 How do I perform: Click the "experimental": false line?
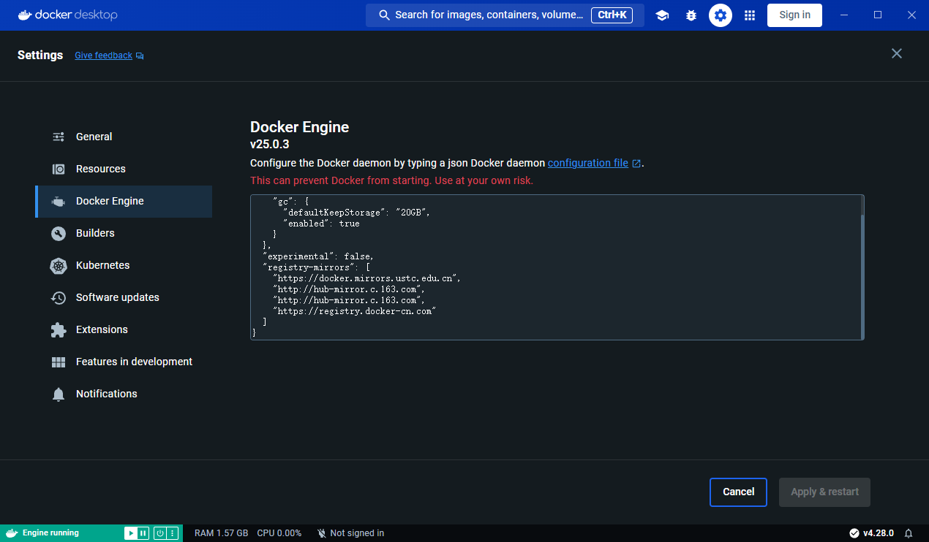(318, 256)
